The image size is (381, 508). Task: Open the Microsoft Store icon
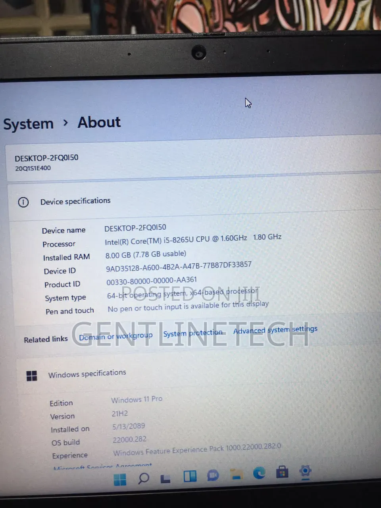282,472
